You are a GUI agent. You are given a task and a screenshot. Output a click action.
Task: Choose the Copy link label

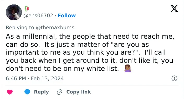(79, 92)
